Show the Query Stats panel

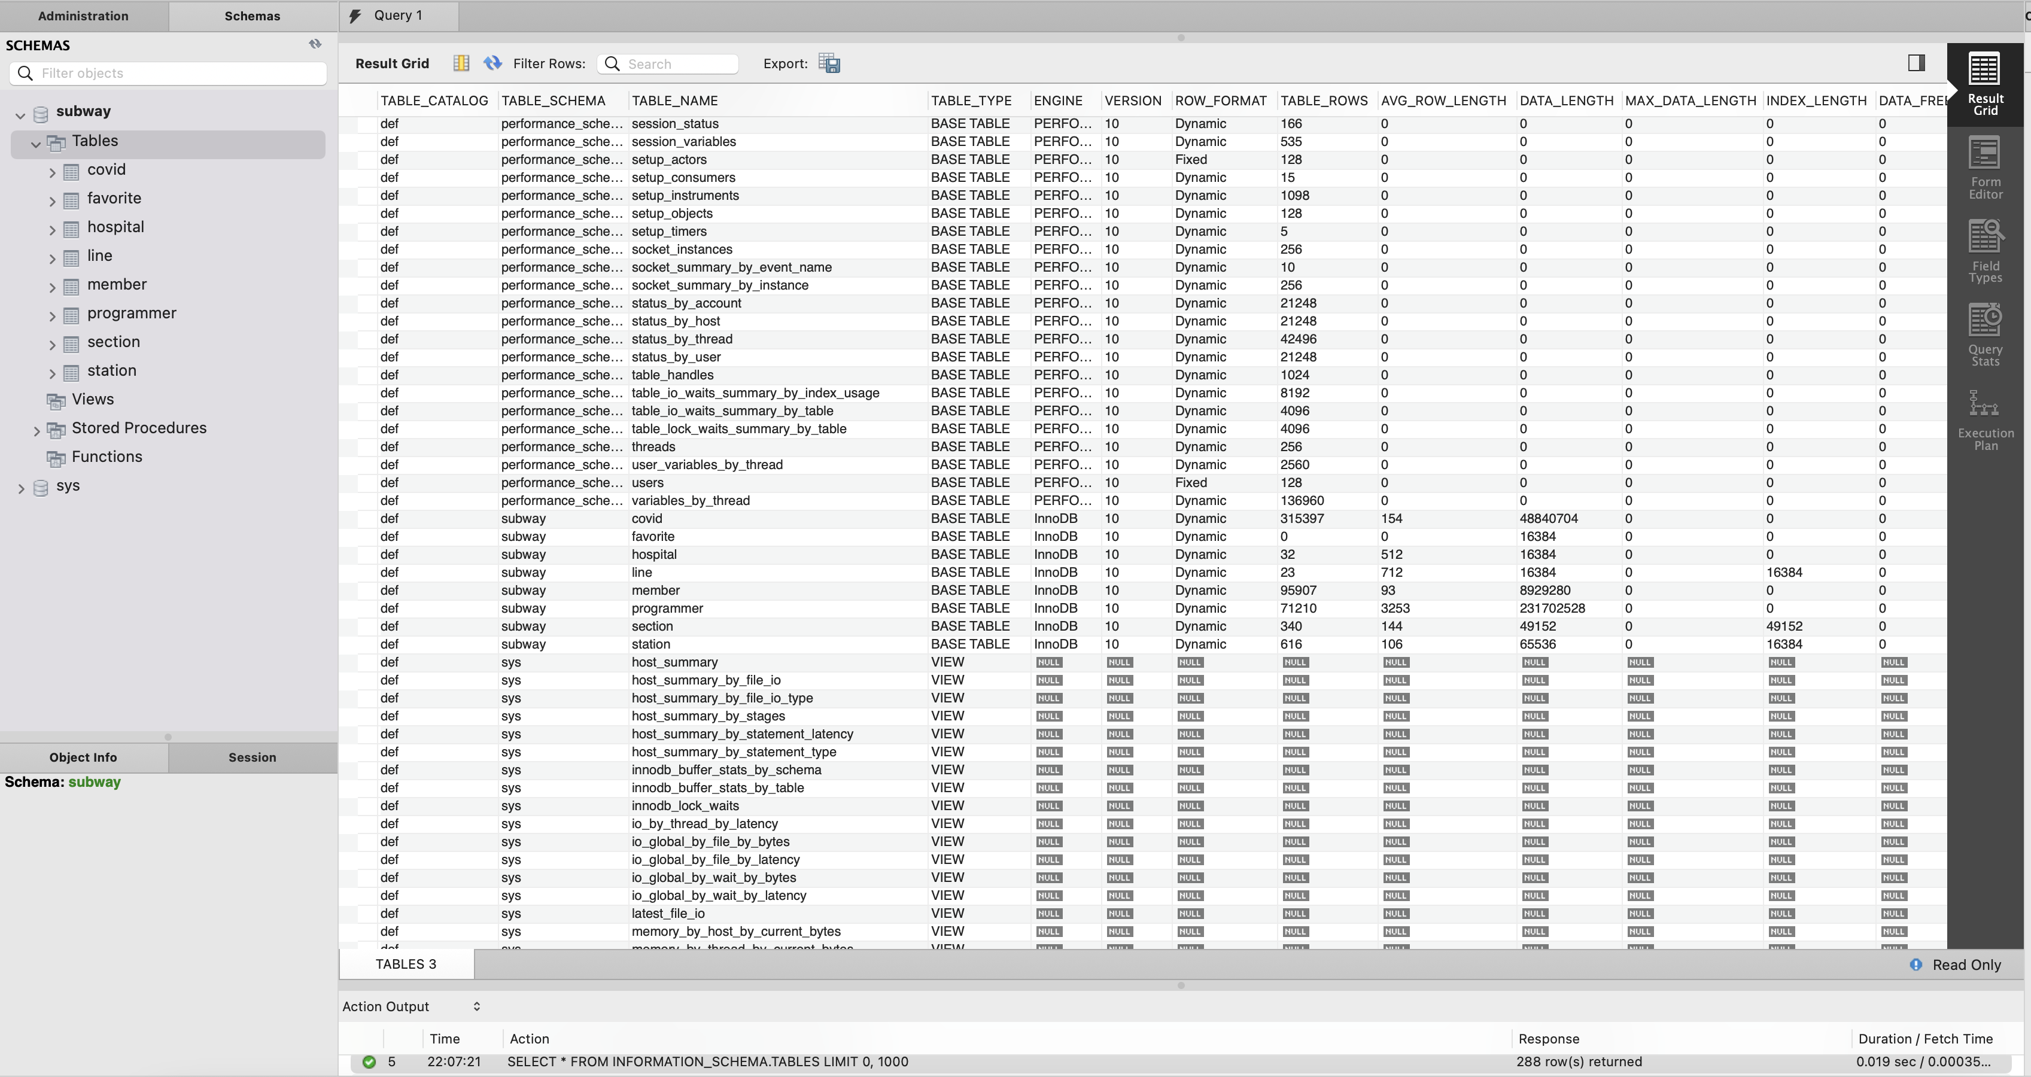[x=1984, y=335]
